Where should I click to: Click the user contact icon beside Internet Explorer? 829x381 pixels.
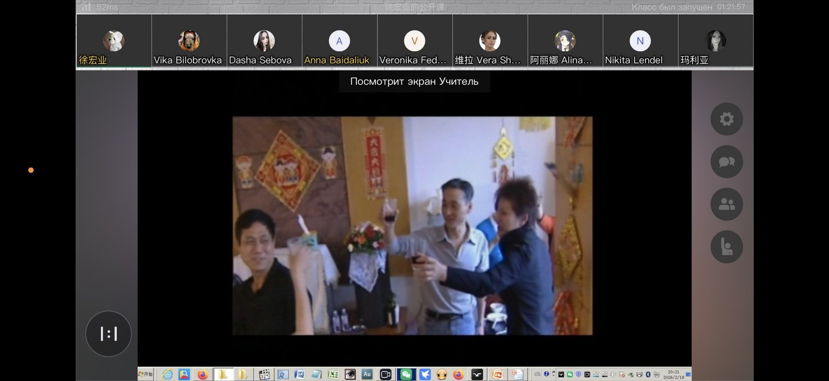pyautogui.click(x=184, y=374)
